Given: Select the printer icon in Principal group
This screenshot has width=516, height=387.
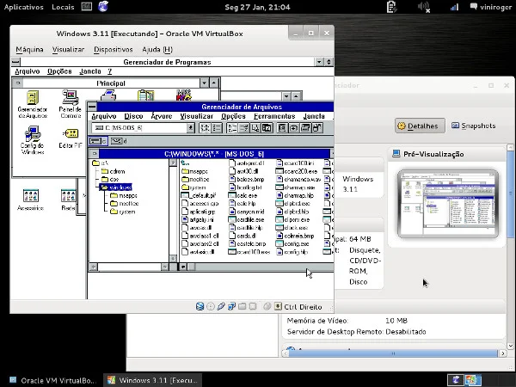Looking at the screenshot, I should (108, 95).
